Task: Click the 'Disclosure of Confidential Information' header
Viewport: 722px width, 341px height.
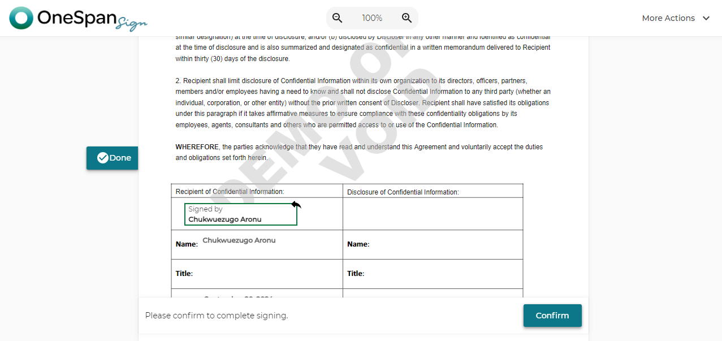Action: coord(403,192)
